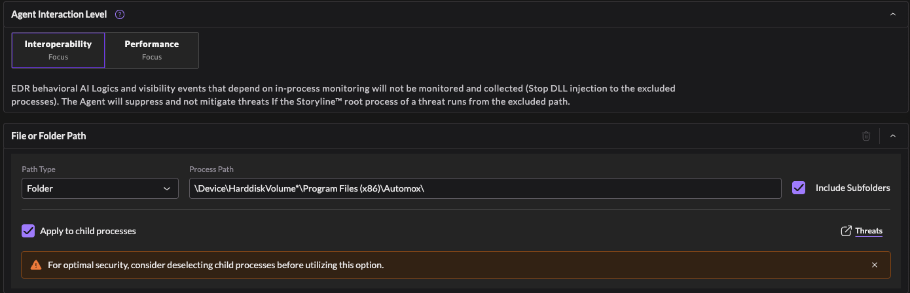Open the Threats link
Viewport: 910px width, 293px height.
click(x=869, y=231)
